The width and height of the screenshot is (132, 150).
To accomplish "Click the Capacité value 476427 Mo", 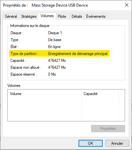I will 57,61.
